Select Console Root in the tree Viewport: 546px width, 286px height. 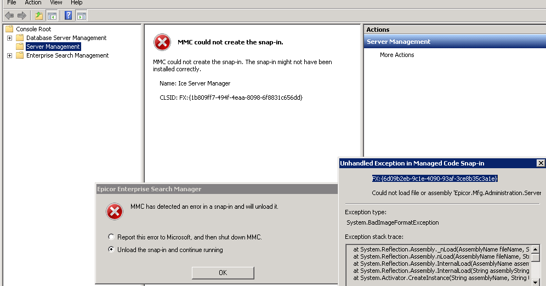(x=33, y=29)
